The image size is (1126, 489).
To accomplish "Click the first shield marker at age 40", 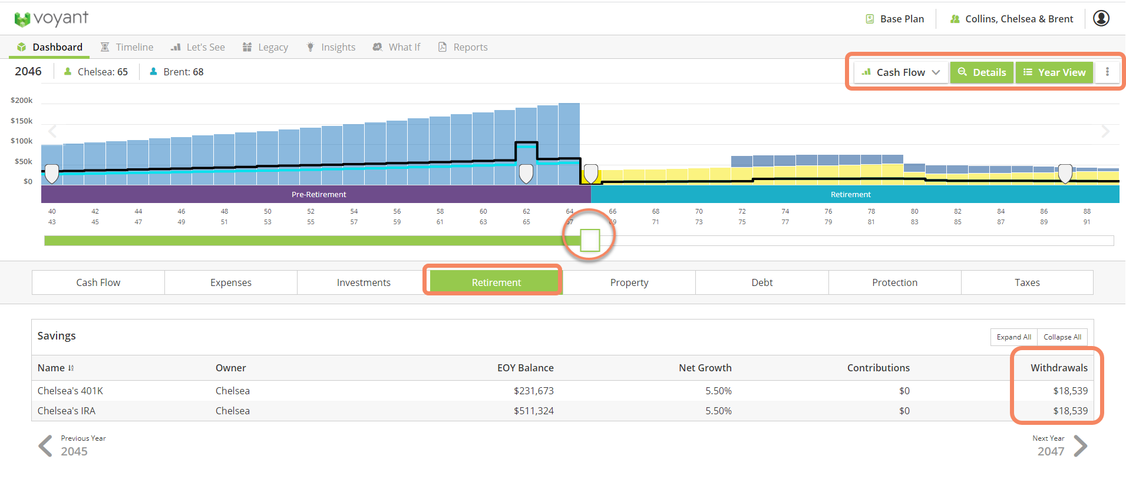I will (x=52, y=174).
